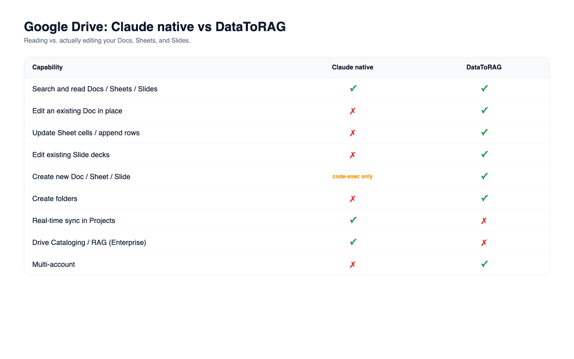The image size is (574, 359).
Task: Click the Claude native checkmark for Drive Cataloging
Action: pyautogui.click(x=353, y=242)
